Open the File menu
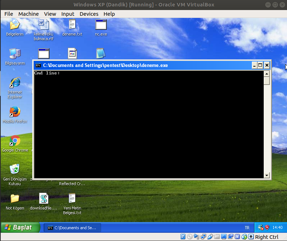287x241 pixels. tap(9, 14)
